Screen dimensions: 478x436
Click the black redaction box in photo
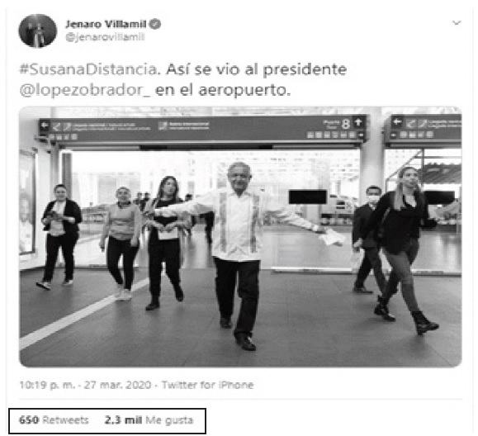[308, 197]
